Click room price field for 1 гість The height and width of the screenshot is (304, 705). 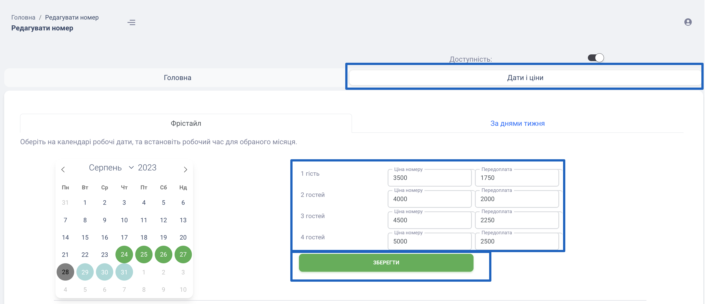tap(429, 178)
